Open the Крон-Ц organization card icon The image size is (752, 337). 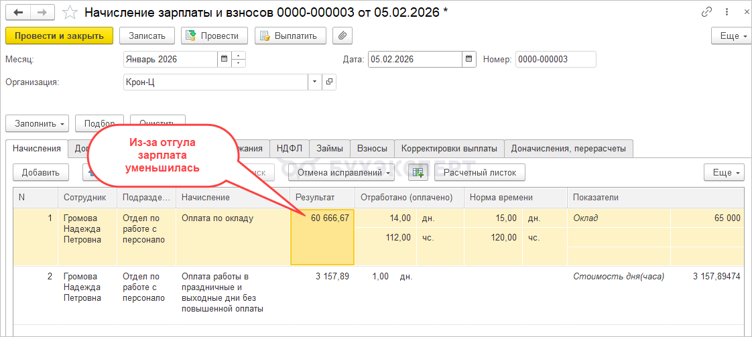(329, 82)
